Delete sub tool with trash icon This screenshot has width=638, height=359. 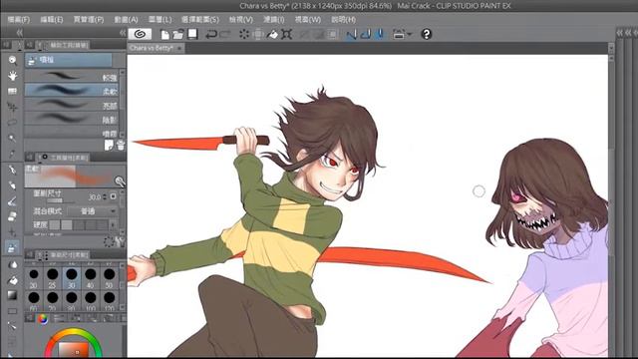tap(121, 145)
